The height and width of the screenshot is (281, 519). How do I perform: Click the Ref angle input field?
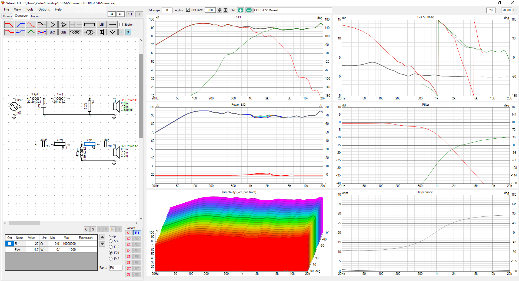click(x=167, y=10)
